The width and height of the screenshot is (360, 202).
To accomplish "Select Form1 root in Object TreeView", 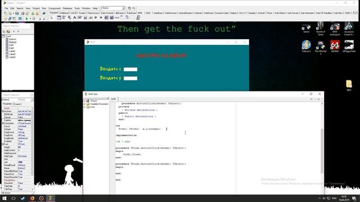I will [x=8, y=36].
